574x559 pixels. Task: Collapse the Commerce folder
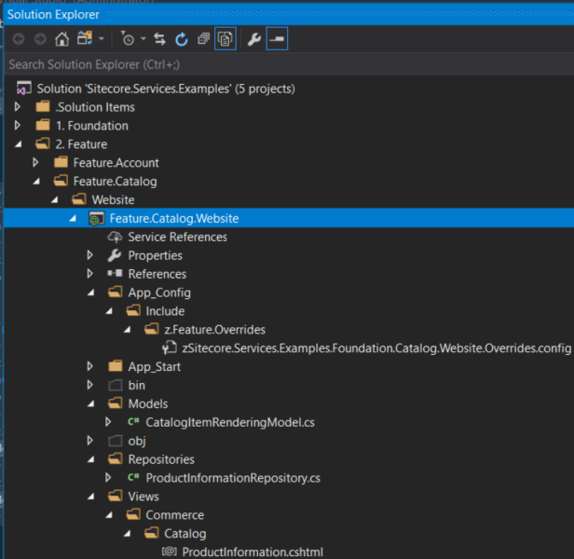pos(109,515)
